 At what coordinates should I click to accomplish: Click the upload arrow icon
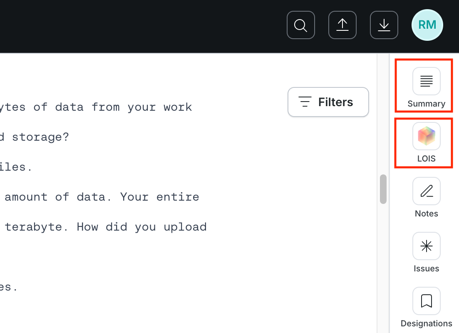point(342,25)
